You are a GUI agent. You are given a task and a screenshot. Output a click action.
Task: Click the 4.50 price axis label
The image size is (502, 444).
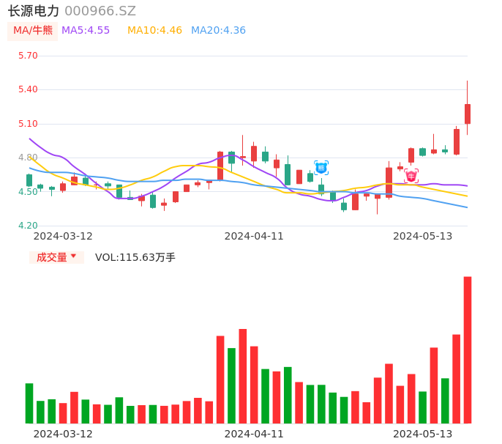28,192
